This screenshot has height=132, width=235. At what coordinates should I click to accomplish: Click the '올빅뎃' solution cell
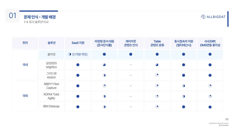tap(51, 54)
